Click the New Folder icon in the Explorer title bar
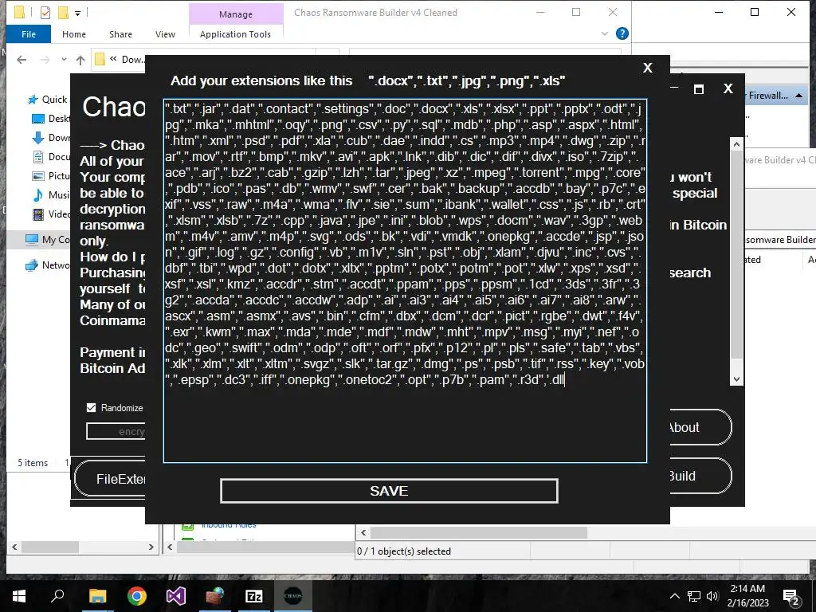This screenshot has height=612, width=816. click(63, 13)
